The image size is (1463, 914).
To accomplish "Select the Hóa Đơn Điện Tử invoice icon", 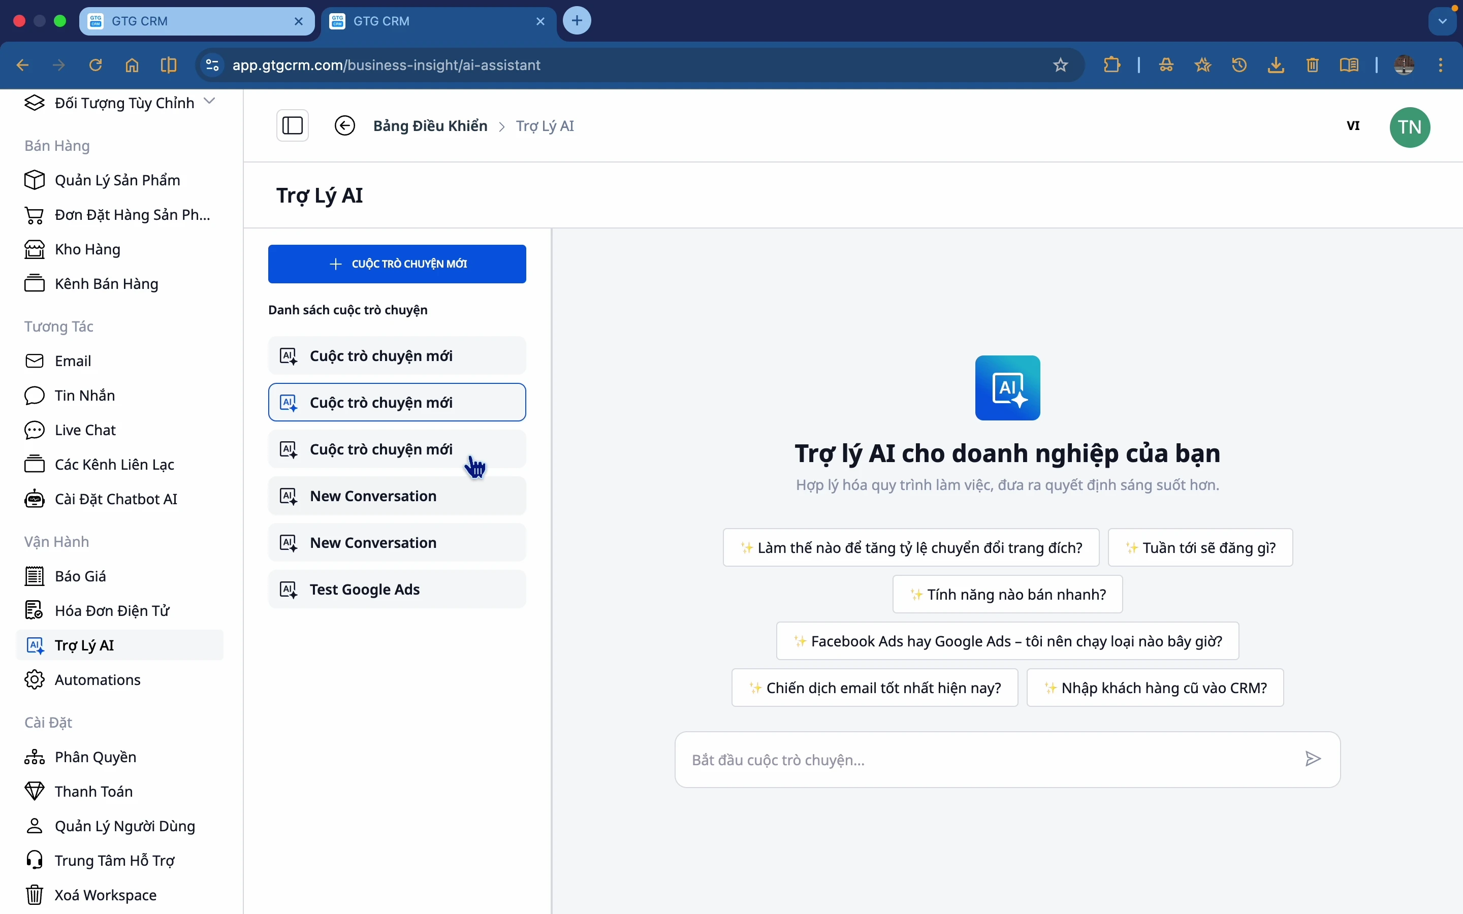I will tap(35, 610).
